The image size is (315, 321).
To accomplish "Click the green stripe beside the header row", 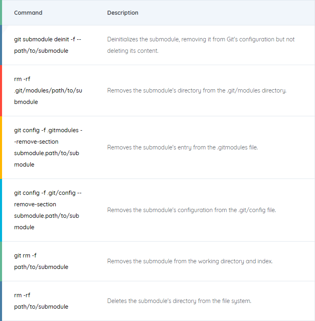I will [1, 13].
